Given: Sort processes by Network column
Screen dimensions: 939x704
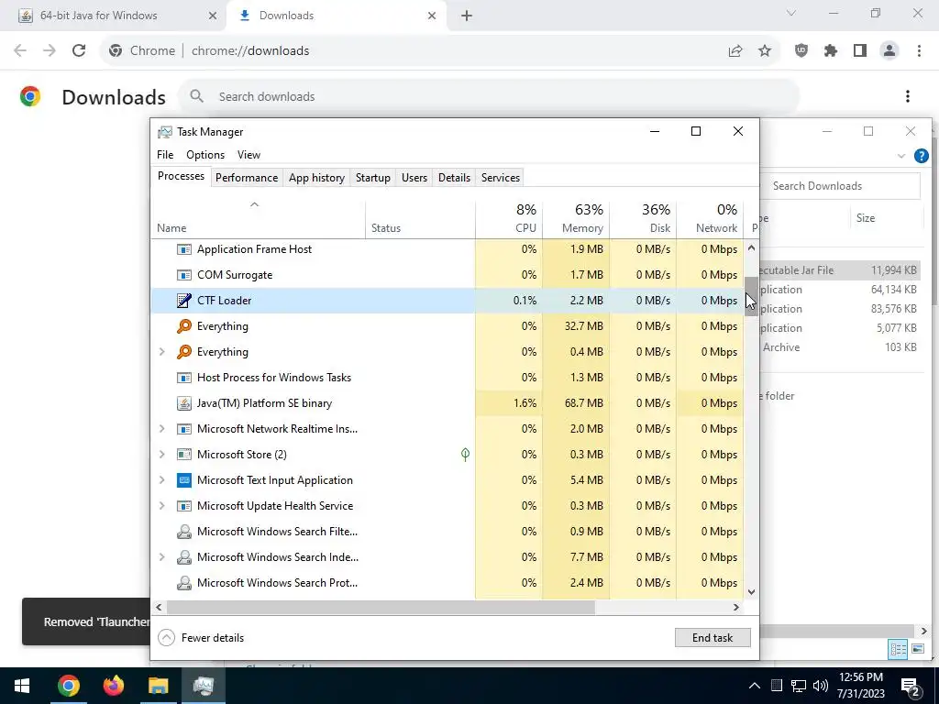Looking at the screenshot, I should [710, 218].
